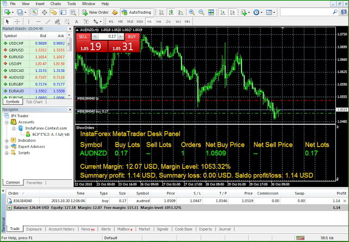Select USDCHF row in Market Watch

coord(34,44)
